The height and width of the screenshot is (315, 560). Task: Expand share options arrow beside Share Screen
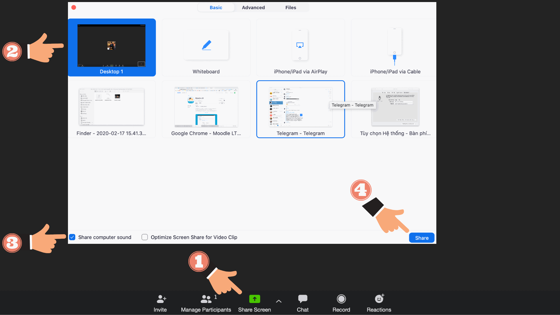[279, 301]
